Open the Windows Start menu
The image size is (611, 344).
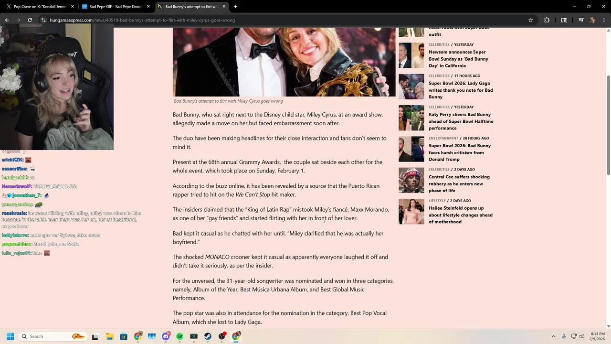click(x=10, y=336)
